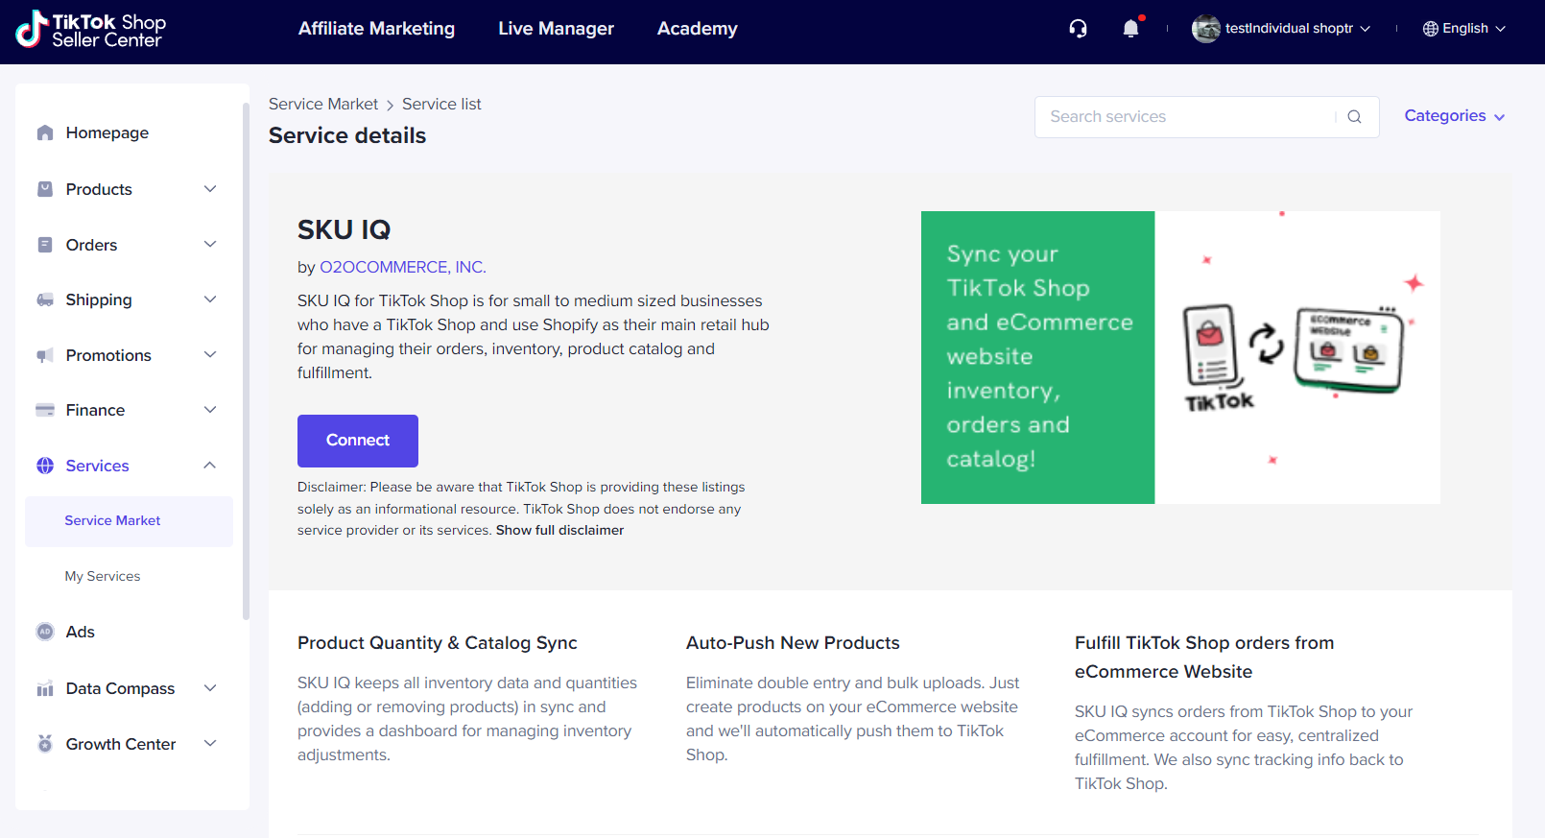Open the notifications bell

(x=1131, y=29)
